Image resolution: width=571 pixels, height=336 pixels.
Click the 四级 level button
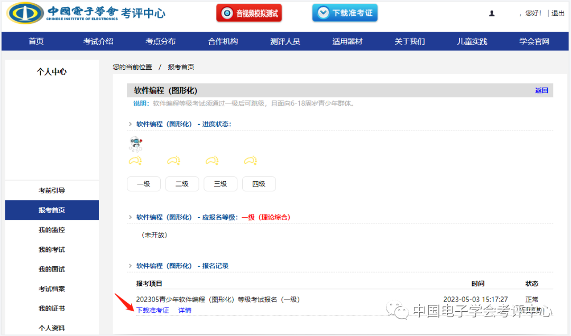[259, 184]
